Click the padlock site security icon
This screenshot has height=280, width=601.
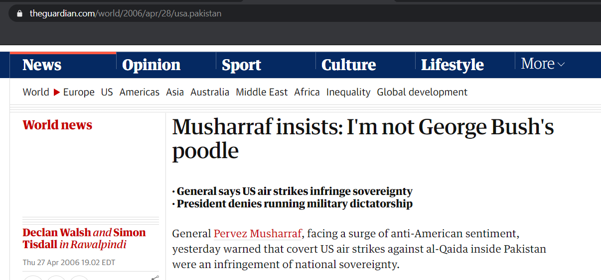pyautogui.click(x=20, y=13)
